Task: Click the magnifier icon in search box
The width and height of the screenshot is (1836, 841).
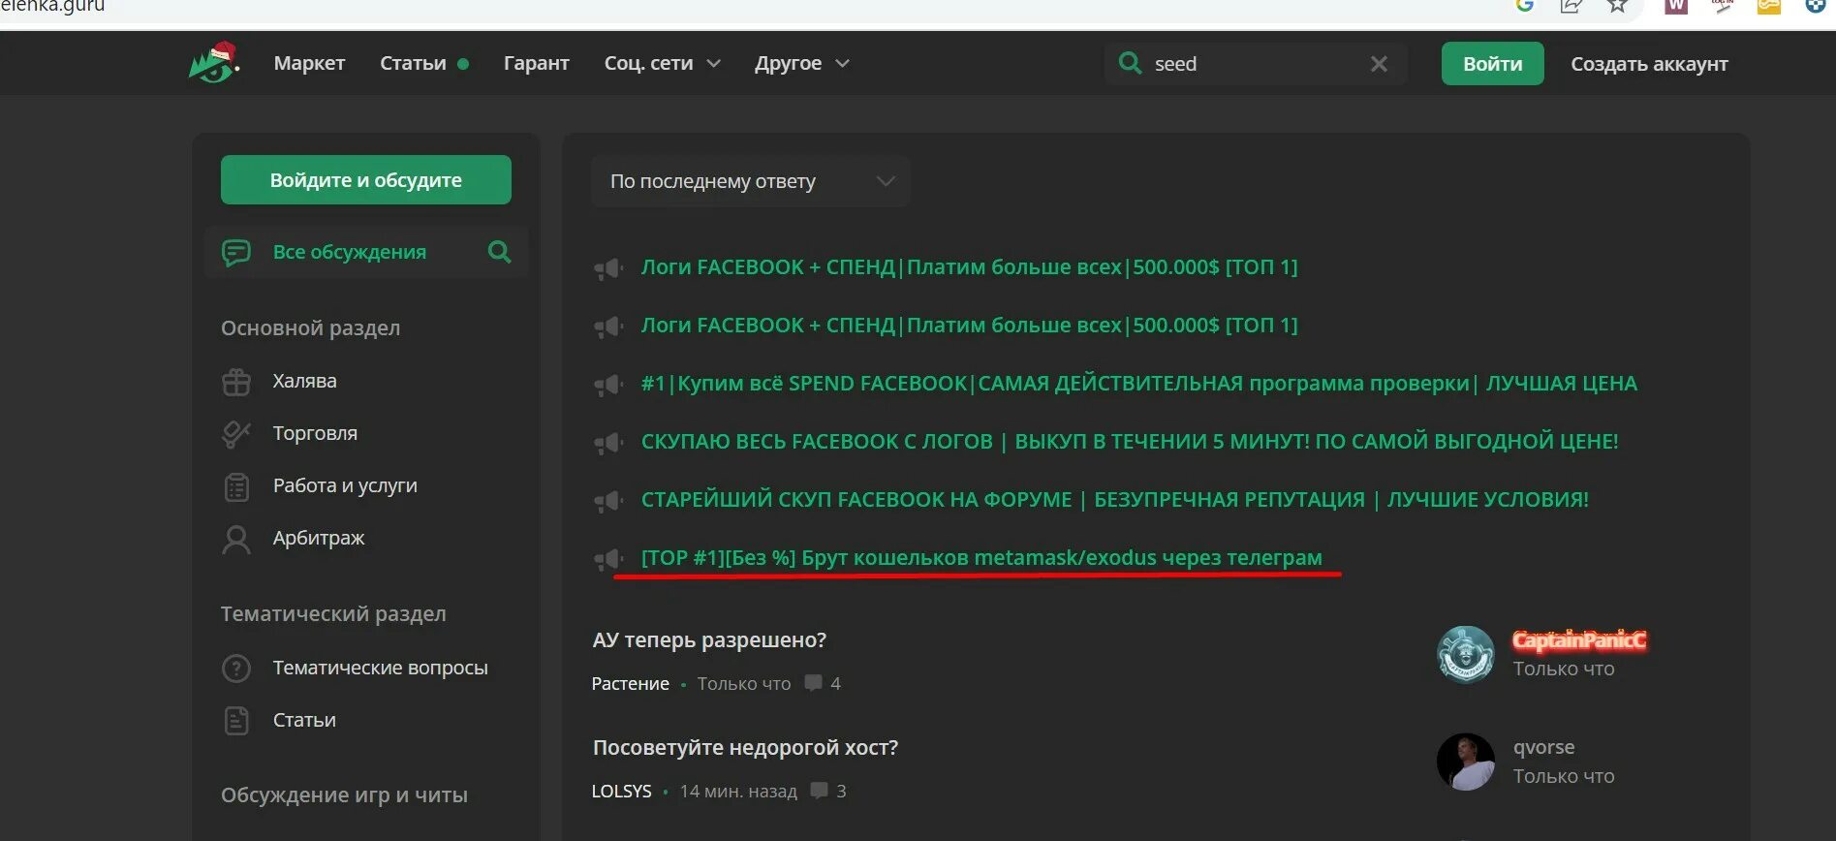Action: (x=1130, y=63)
